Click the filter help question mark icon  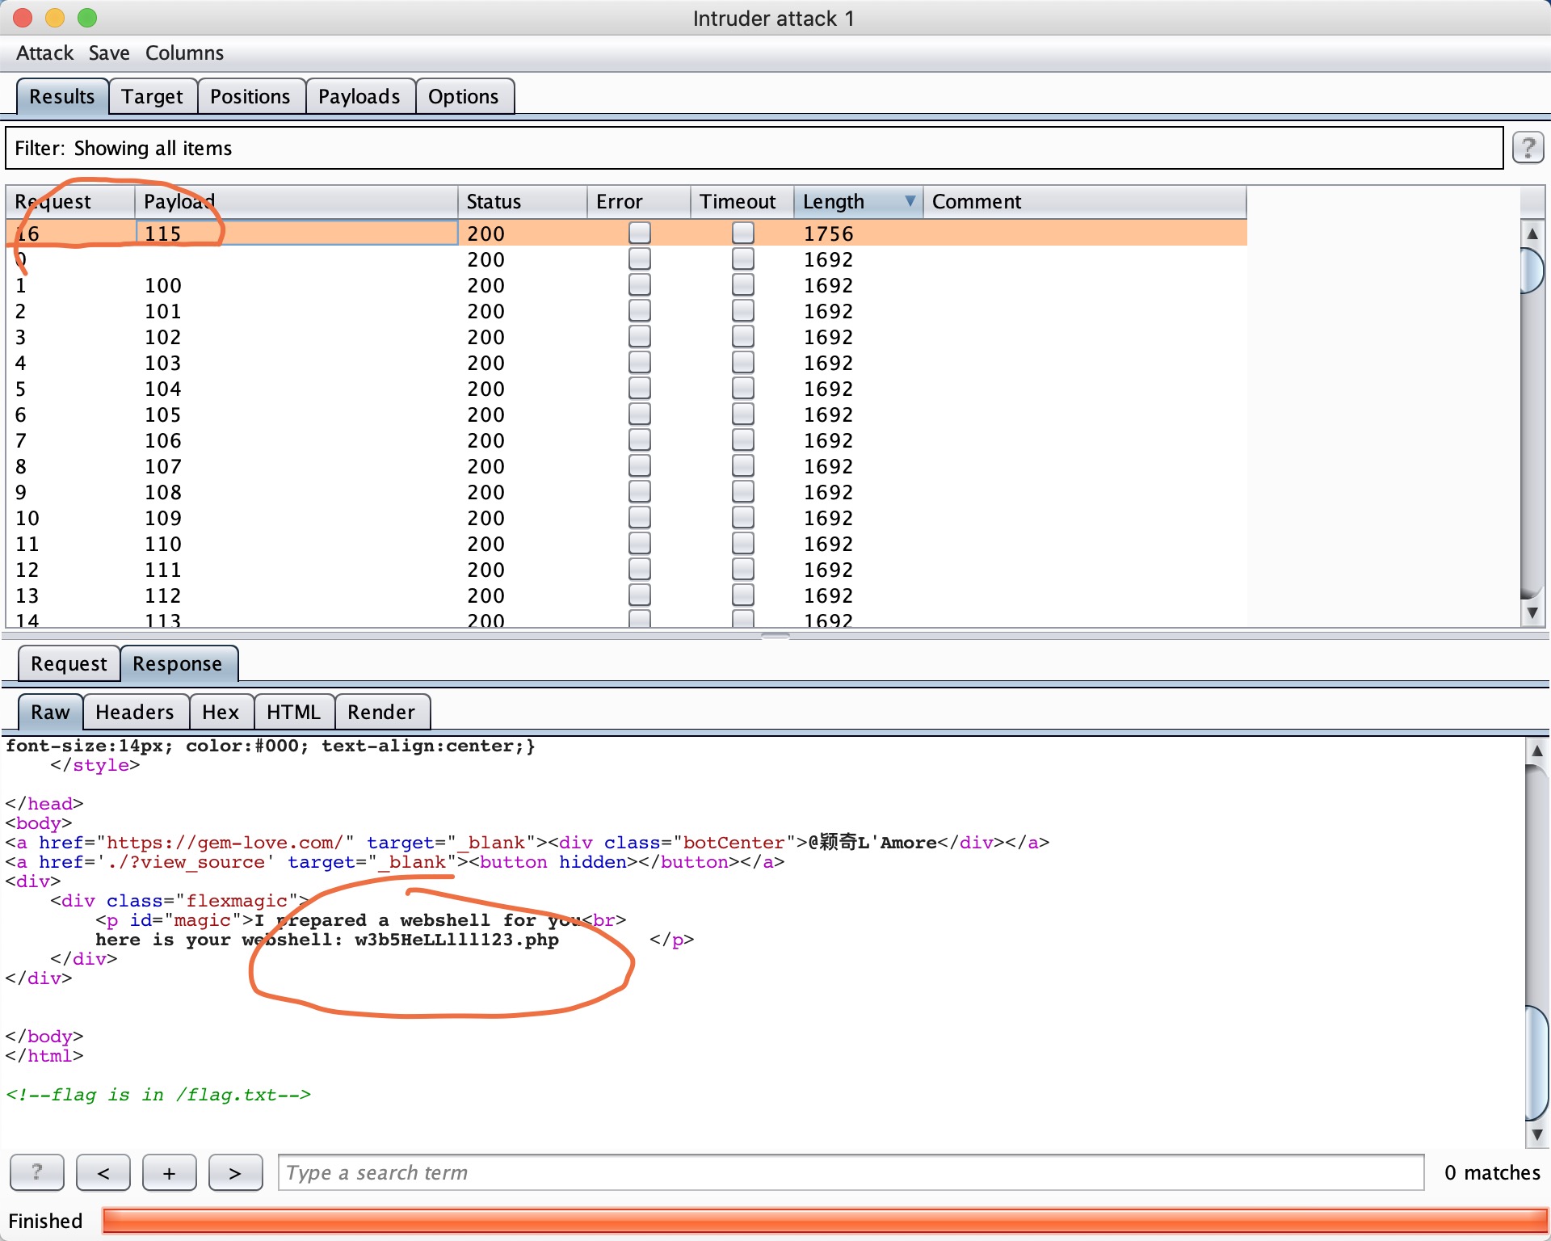click(1528, 148)
